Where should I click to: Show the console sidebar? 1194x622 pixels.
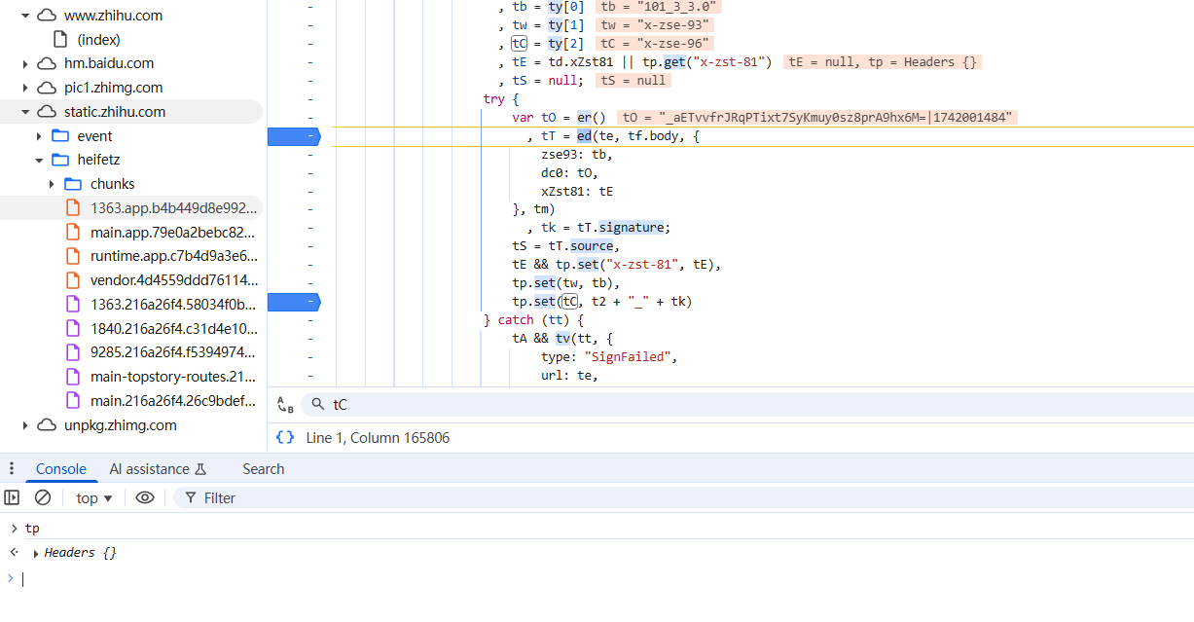coord(12,497)
